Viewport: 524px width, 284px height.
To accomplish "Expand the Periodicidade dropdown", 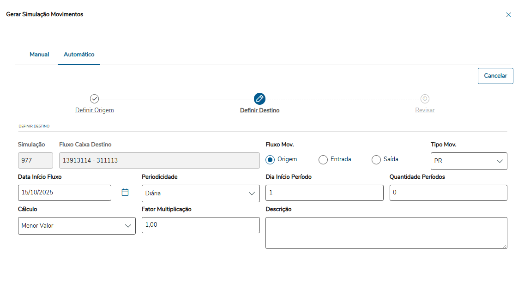I will (x=200, y=193).
